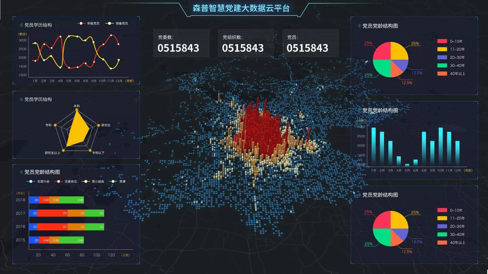Screen dimensions: 488x274
Task: Click the 20~30年 swatch in lower pie legend
Action: click(442, 226)
